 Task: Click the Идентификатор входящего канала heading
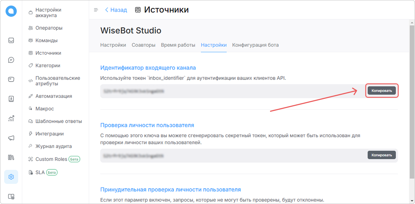pyautogui.click(x=148, y=68)
